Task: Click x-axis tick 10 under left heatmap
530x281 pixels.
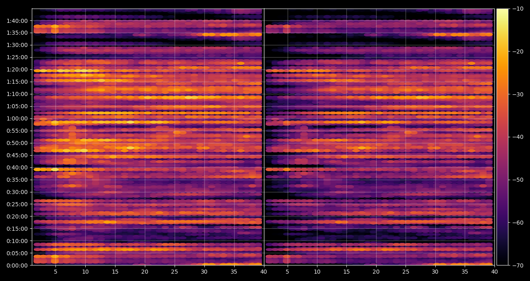Action: [85, 271]
